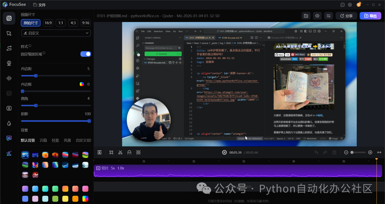Viewport: 385px width, 204px height.
Task: Select the 原始尺寸 size button
Action: coord(31,23)
